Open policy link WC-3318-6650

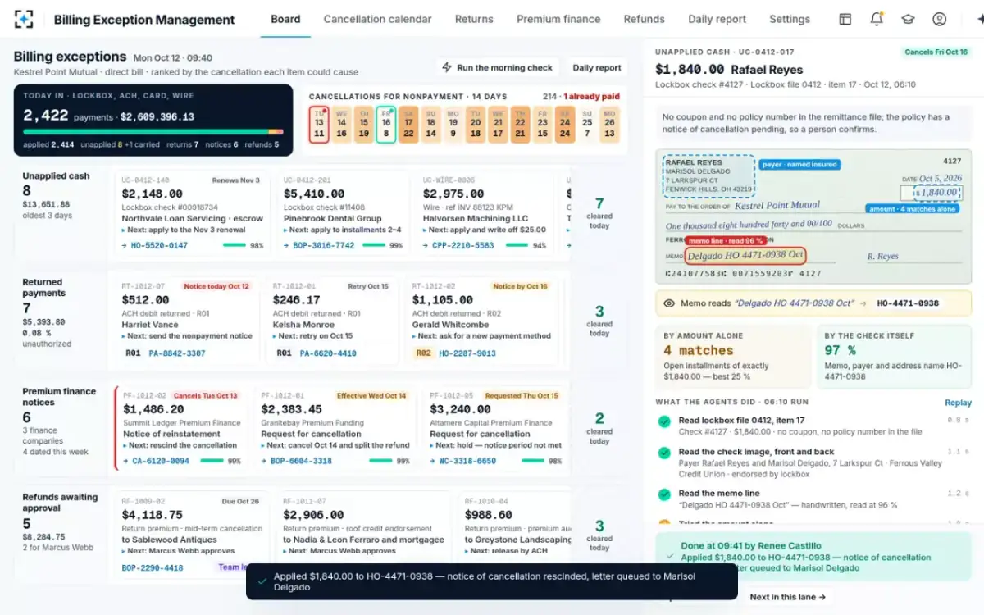click(x=468, y=461)
